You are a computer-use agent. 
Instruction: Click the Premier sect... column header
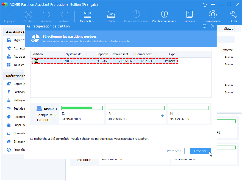coord(122,54)
